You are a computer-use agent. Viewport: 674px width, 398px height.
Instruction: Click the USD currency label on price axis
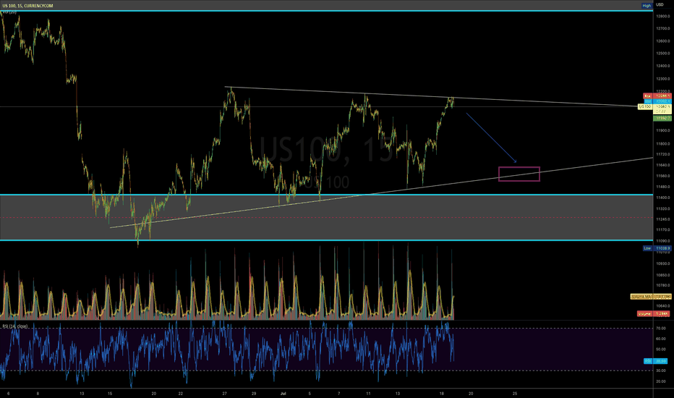coord(660,5)
